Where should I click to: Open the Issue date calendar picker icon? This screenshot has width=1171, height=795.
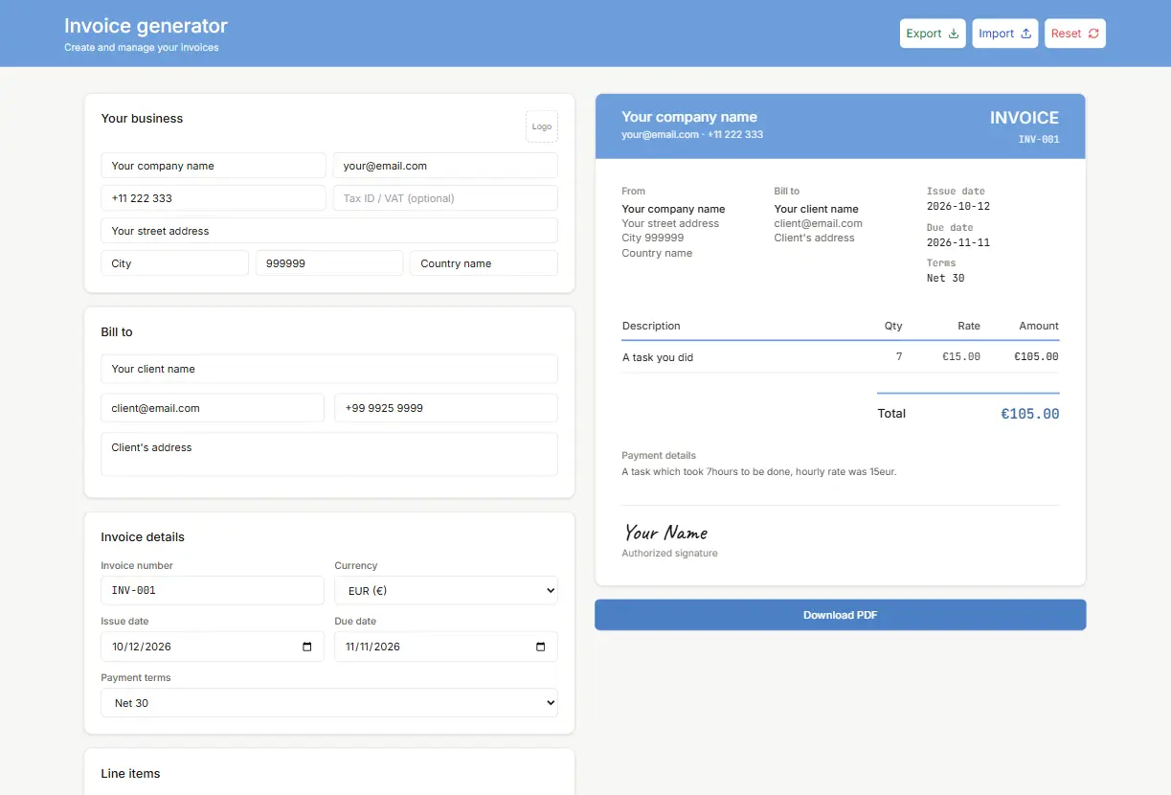coord(306,647)
